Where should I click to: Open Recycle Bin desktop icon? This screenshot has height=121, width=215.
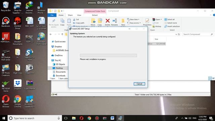point(6,6)
